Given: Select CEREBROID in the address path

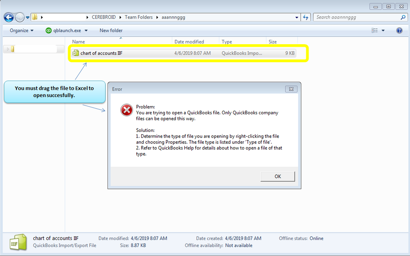Looking at the screenshot, I should point(103,17).
